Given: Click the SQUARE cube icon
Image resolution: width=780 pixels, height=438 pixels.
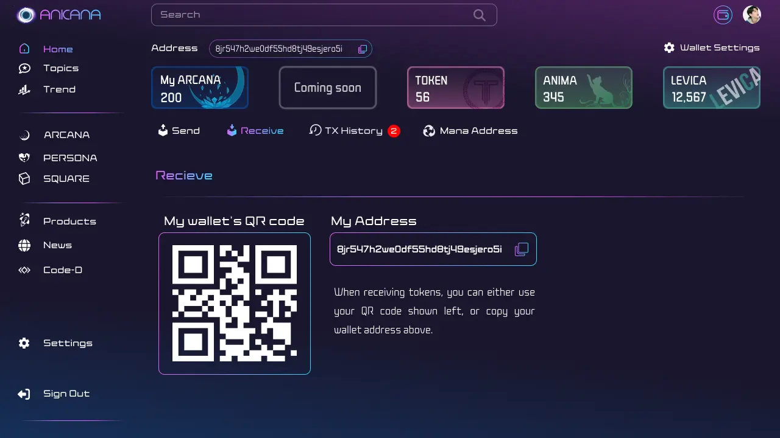Looking at the screenshot, I should (x=24, y=178).
